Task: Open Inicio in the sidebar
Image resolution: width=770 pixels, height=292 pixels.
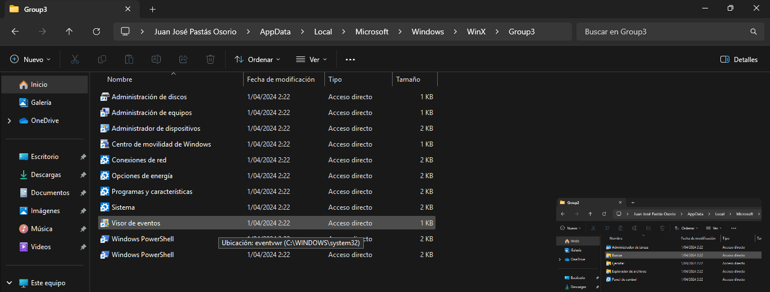Action: pos(45,85)
